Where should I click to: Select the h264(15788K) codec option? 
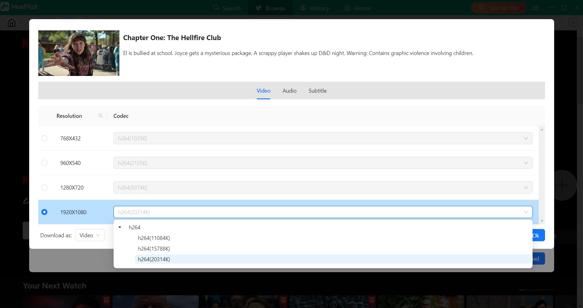[154, 248]
